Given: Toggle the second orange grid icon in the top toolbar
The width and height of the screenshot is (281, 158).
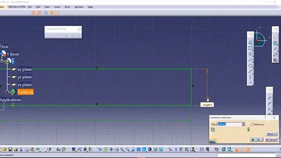Looking at the screenshot, I should (39, 13).
